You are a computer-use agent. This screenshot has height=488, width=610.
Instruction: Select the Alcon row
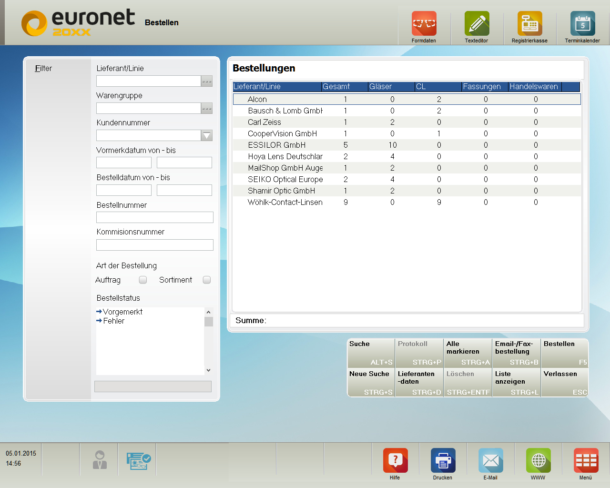pos(407,99)
